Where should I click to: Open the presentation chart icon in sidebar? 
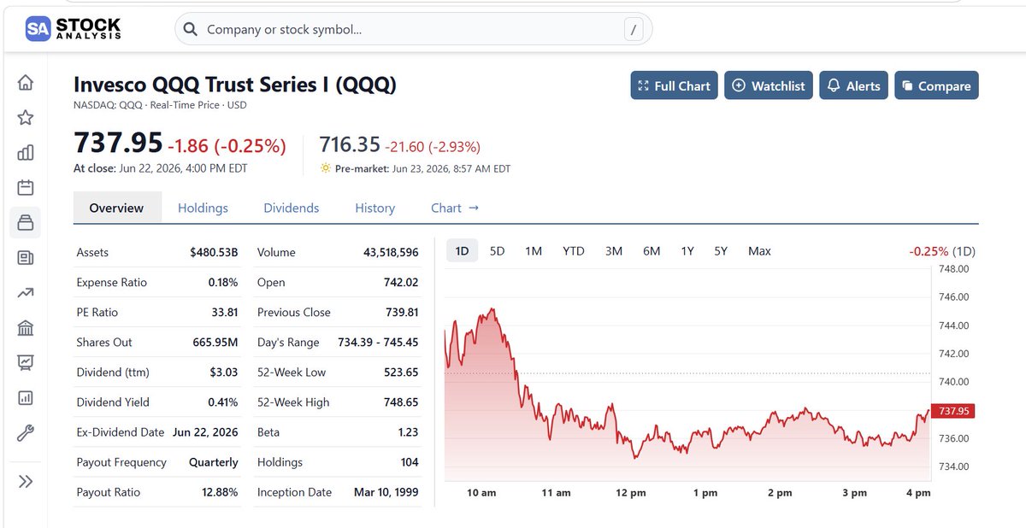[x=26, y=363]
